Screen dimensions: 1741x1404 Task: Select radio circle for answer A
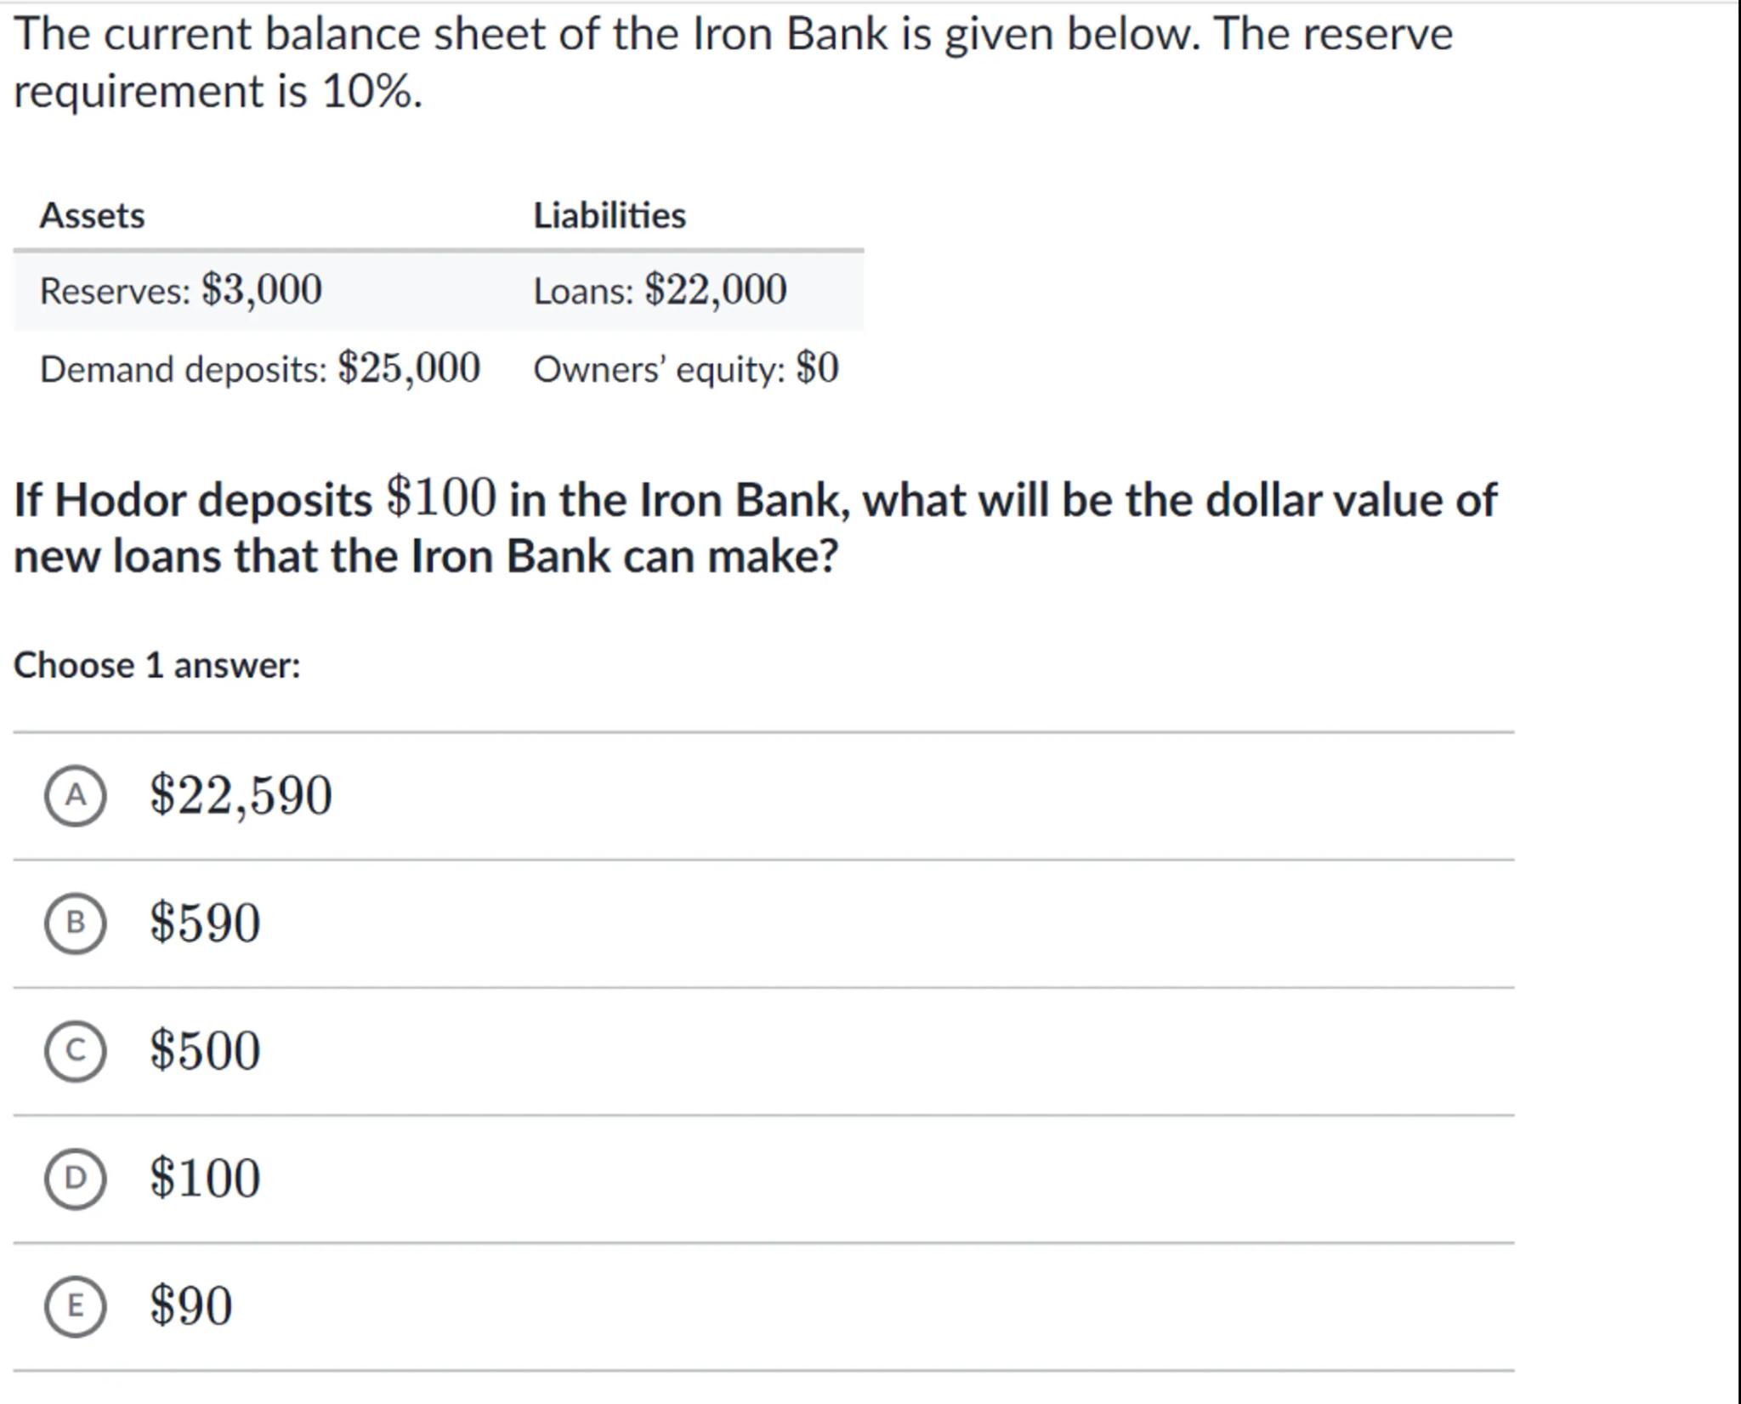[x=76, y=795]
